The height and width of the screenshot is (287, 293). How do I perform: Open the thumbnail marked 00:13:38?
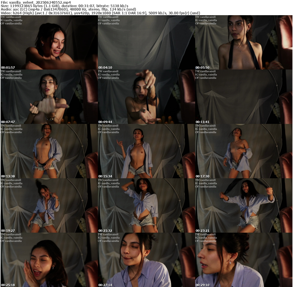point(49,151)
